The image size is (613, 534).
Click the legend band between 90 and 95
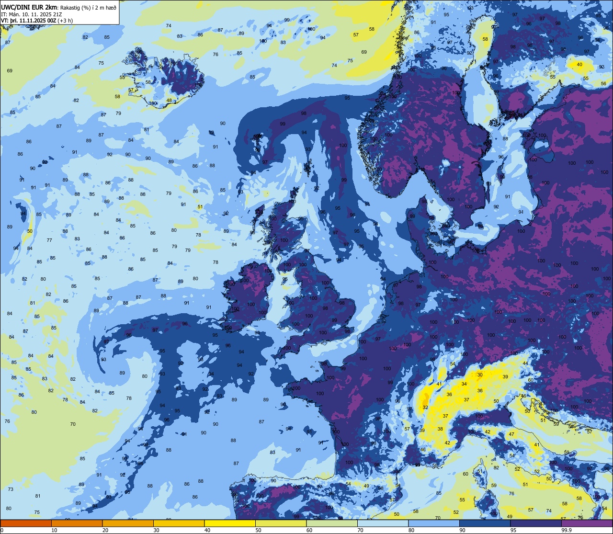click(485, 523)
